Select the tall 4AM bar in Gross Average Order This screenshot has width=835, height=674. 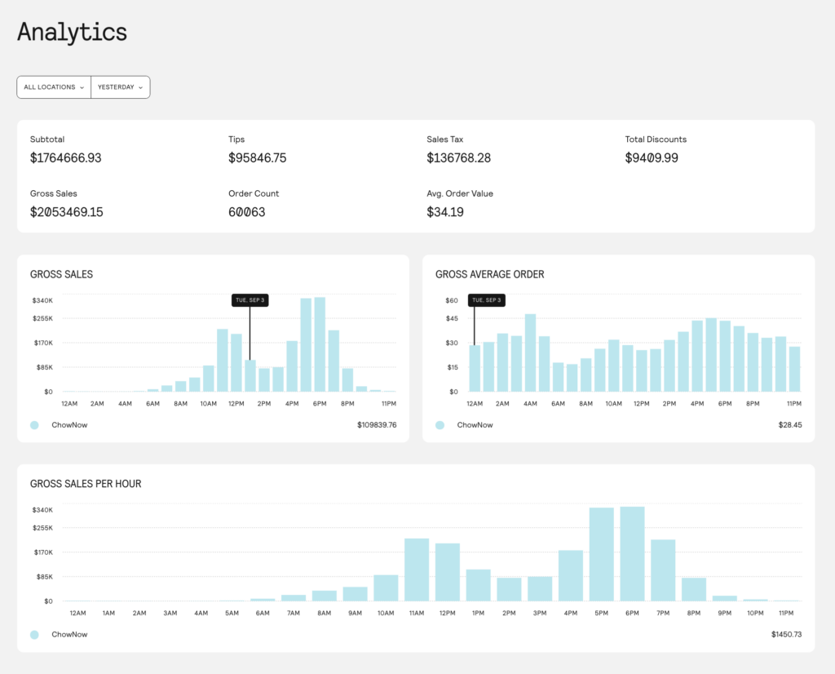click(530, 353)
